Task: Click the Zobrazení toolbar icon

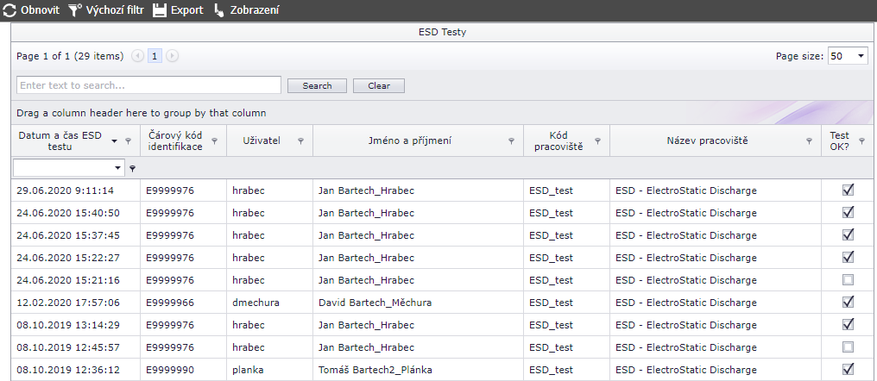Action: pos(219,10)
